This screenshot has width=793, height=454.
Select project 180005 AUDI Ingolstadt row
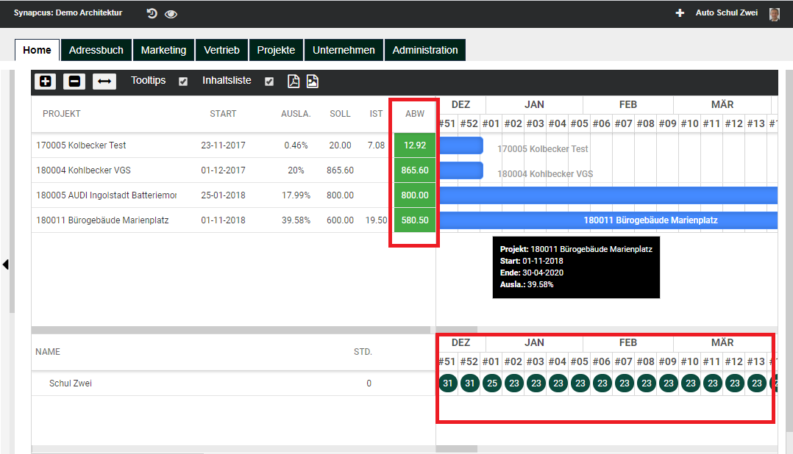(106, 195)
